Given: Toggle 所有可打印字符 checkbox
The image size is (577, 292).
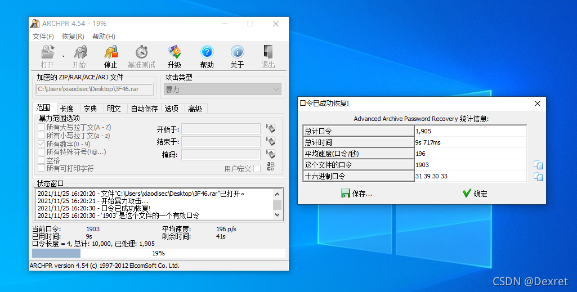Looking at the screenshot, I should click(x=42, y=168).
